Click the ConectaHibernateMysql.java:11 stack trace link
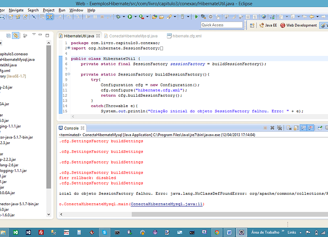 coord(167,204)
